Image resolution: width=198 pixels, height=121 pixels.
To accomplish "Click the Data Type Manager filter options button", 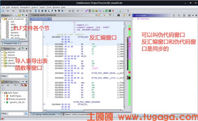I will pos(26,113).
